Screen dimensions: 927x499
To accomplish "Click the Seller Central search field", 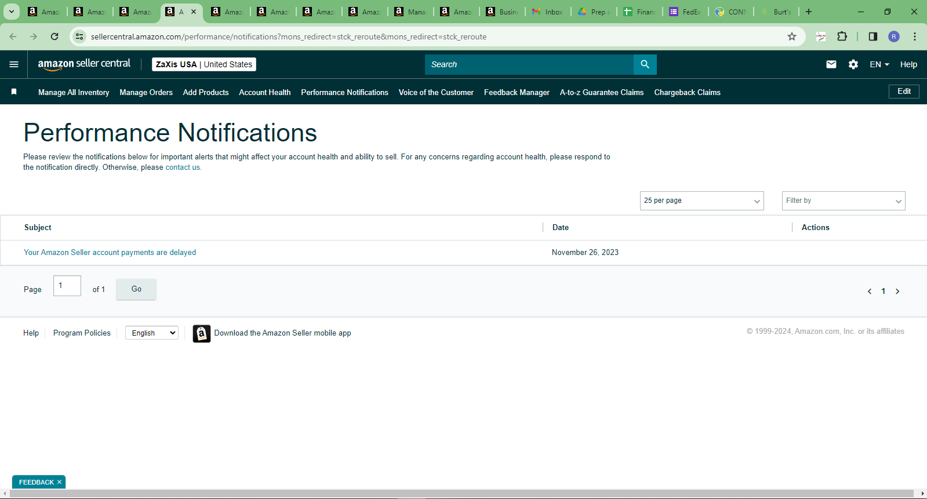I will [x=529, y=64].
